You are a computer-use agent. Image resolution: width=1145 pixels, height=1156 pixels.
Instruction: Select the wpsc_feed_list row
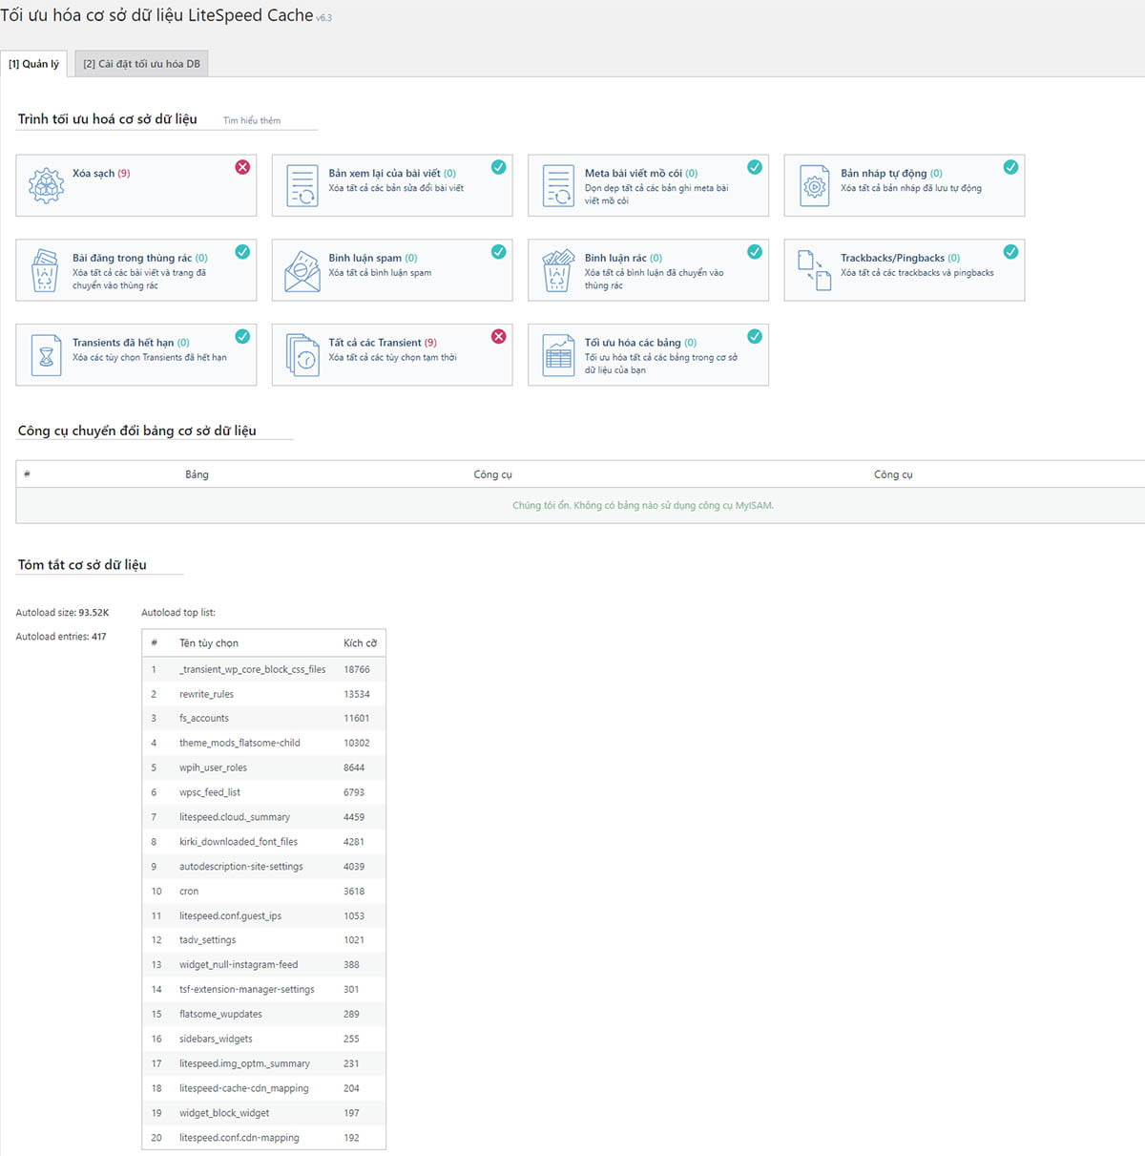(x=264, y=793)
